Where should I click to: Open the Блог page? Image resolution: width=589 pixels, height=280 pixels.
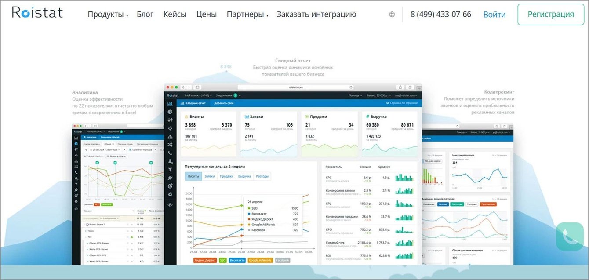pyautogui.click(x=145, y=15)
